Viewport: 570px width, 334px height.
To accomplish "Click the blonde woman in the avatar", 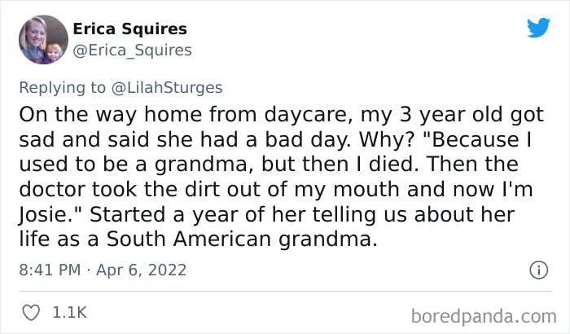I will point(35,37).
